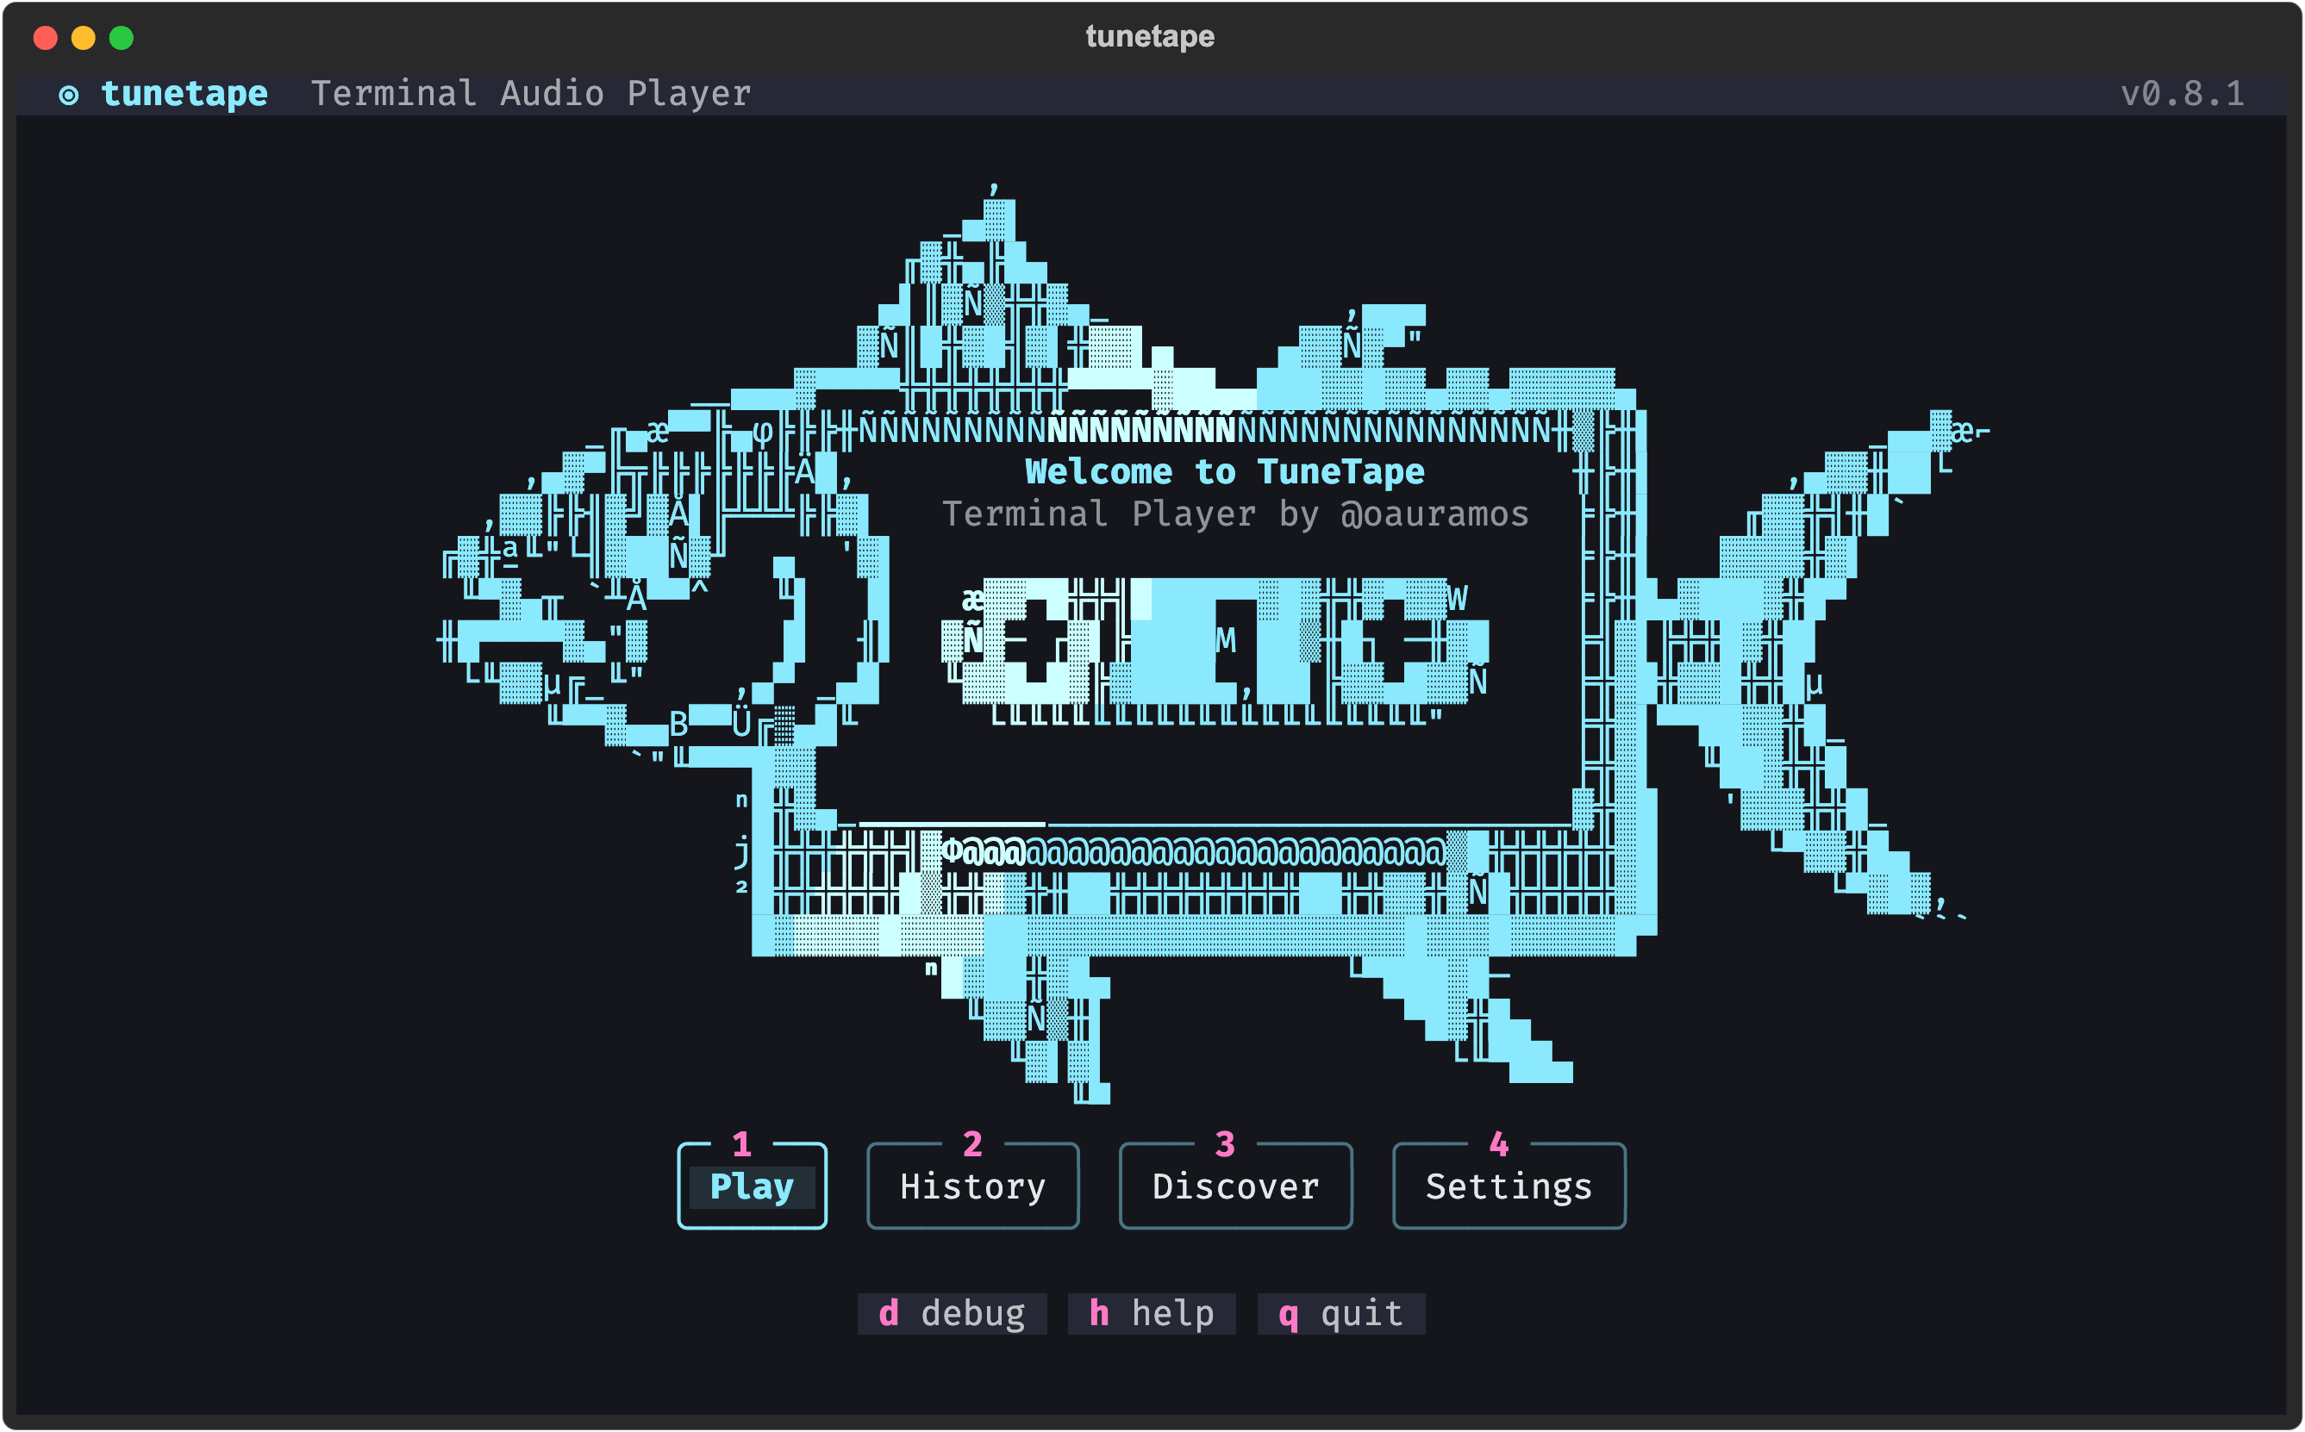
Task: Minimize window with the yellow button
Action: [x=84, y=38]
